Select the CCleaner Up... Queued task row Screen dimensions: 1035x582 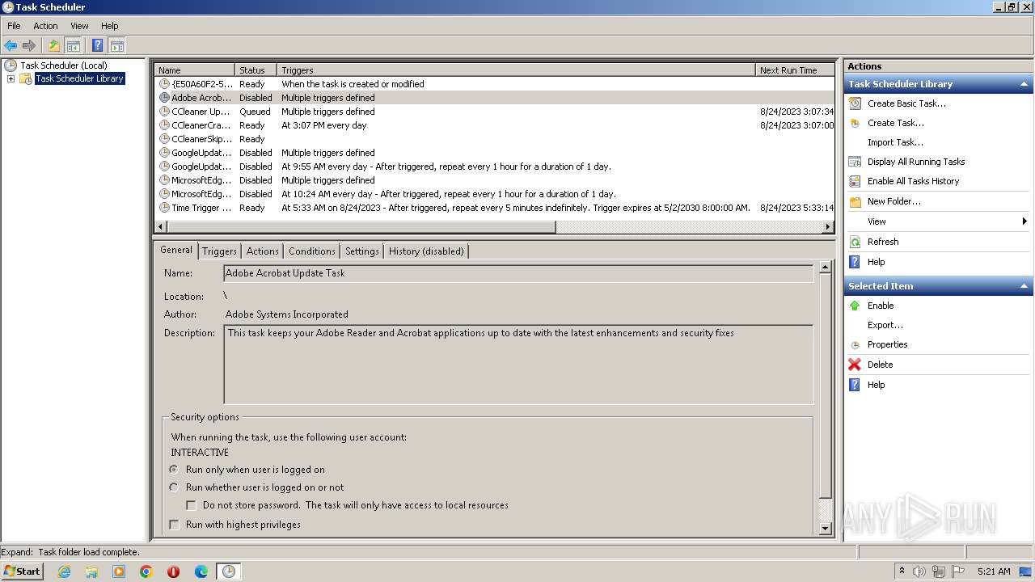pos(494,112)
